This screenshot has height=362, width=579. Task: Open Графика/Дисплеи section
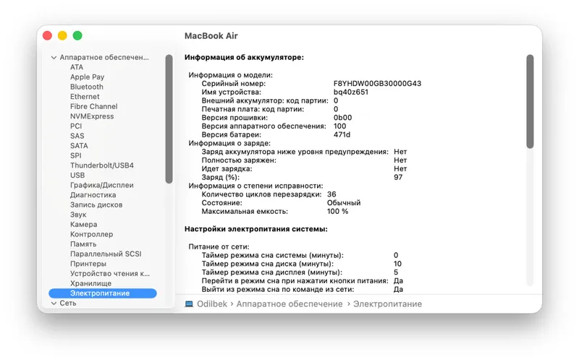tap(102, 185)
